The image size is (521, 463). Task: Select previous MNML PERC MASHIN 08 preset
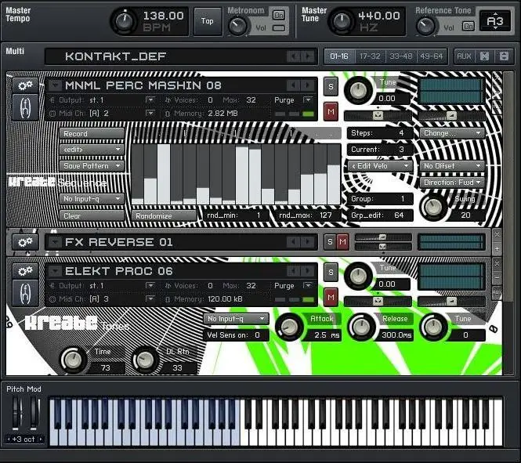click(293, 85)
